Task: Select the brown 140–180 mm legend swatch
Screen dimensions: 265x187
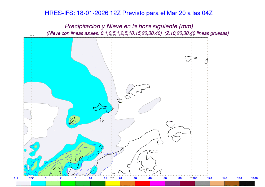Action: [x=232, y=183]
